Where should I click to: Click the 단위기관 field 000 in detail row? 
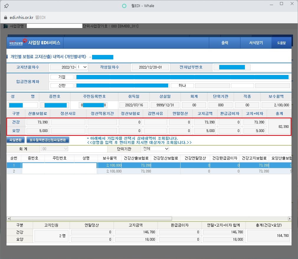point(221,105)
